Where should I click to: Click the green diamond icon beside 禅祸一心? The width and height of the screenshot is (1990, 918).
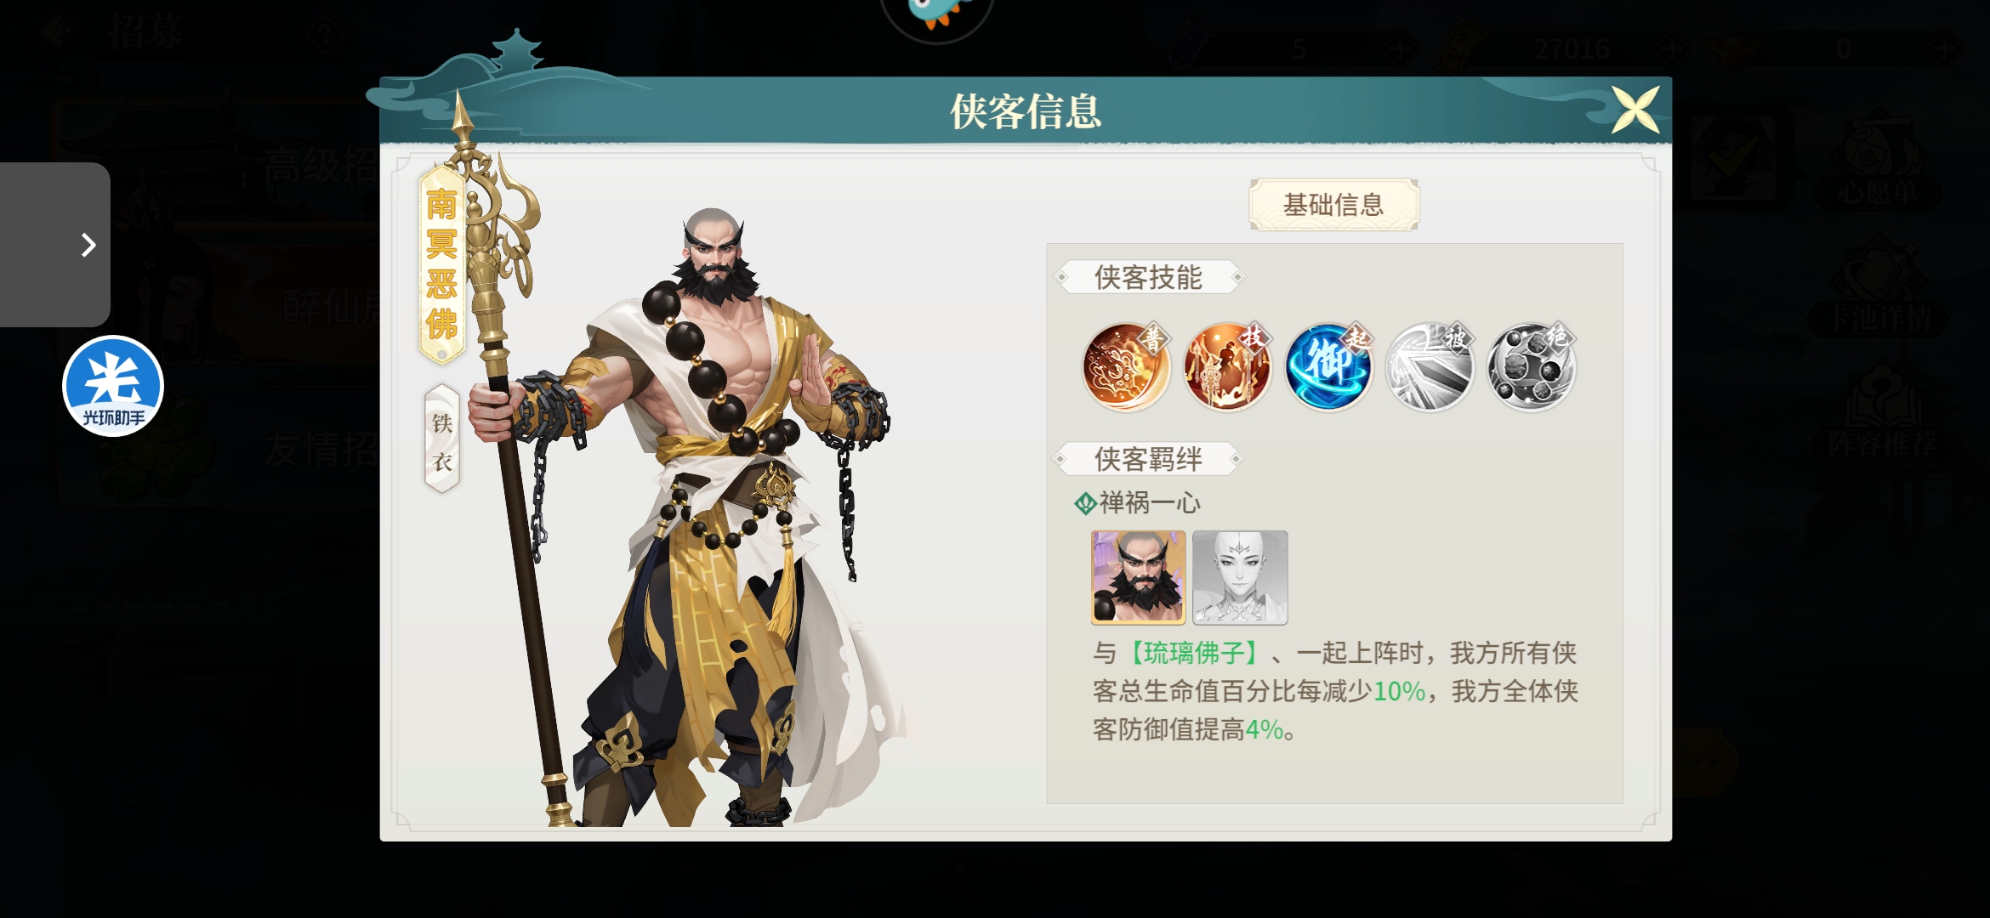1085,504
